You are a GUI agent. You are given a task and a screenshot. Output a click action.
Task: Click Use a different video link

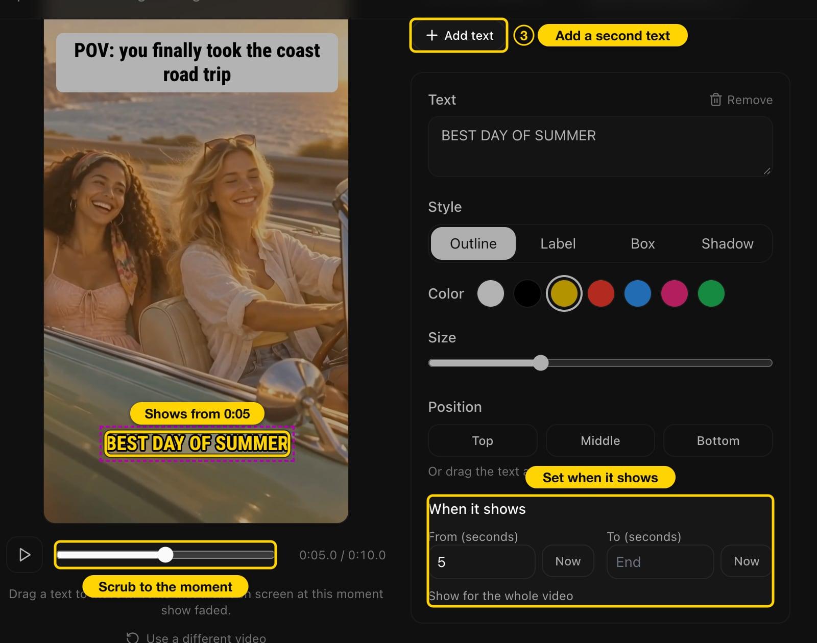(x=196, y=637)
